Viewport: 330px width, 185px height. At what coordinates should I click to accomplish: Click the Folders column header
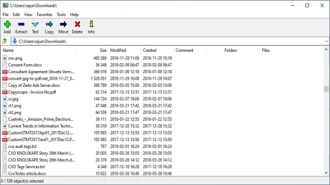click(x=222, y=50)
